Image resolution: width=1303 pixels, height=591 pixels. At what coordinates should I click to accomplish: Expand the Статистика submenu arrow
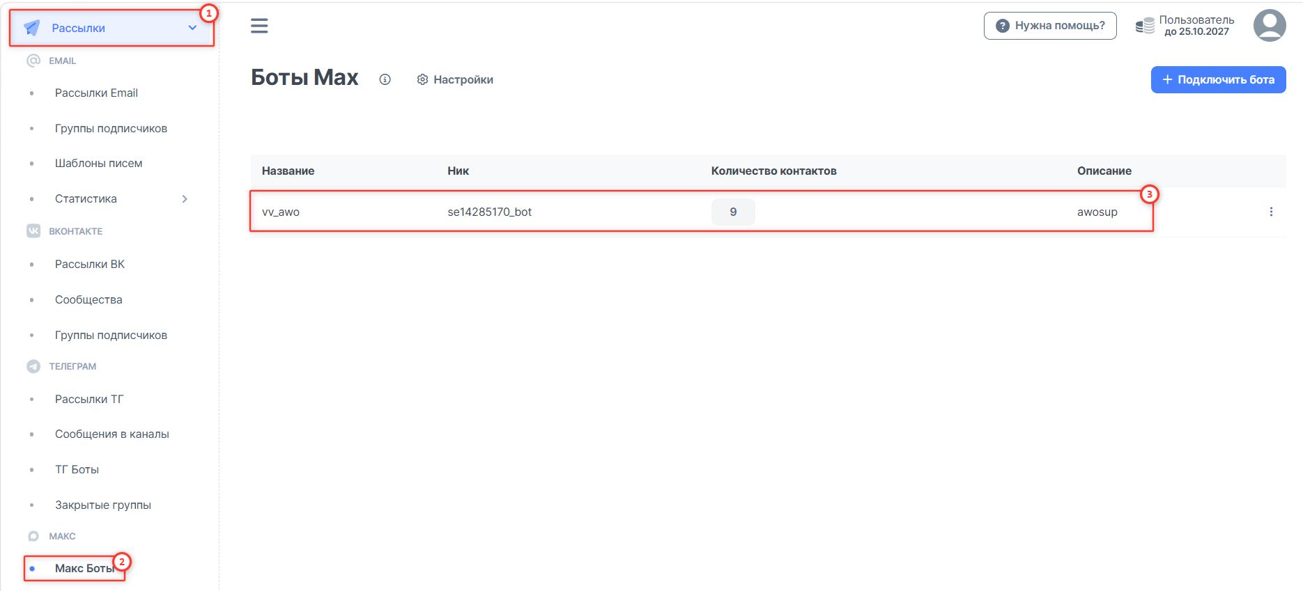(x=185, y=199)
